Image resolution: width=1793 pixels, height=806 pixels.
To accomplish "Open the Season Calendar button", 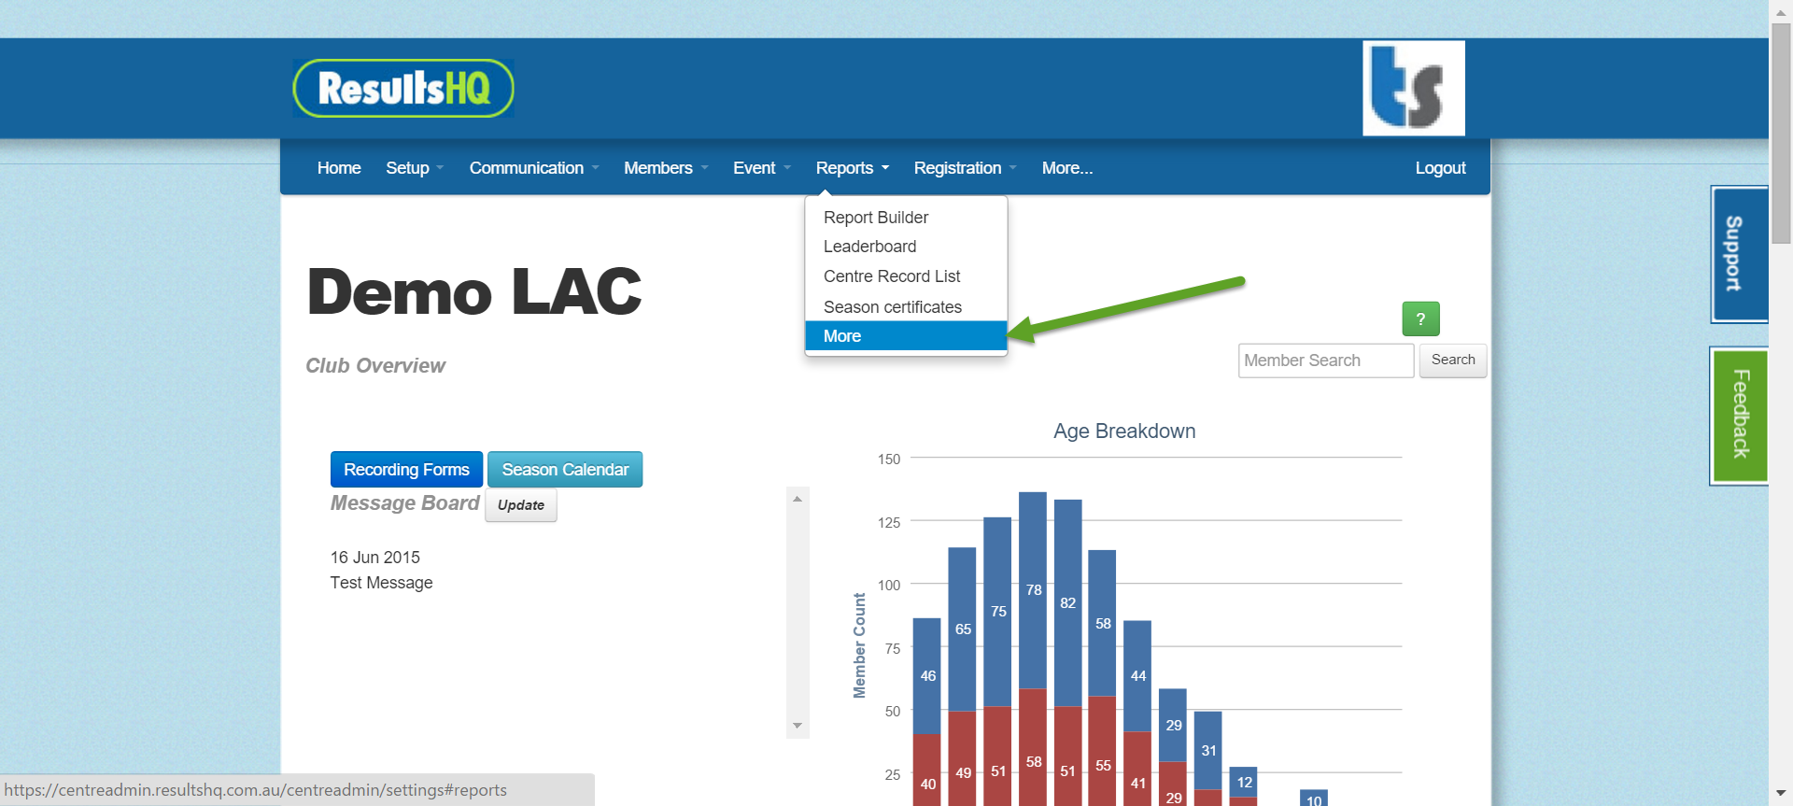I will [565, 470].
